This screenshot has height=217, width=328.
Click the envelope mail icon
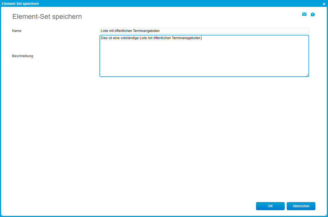point(304,14)
